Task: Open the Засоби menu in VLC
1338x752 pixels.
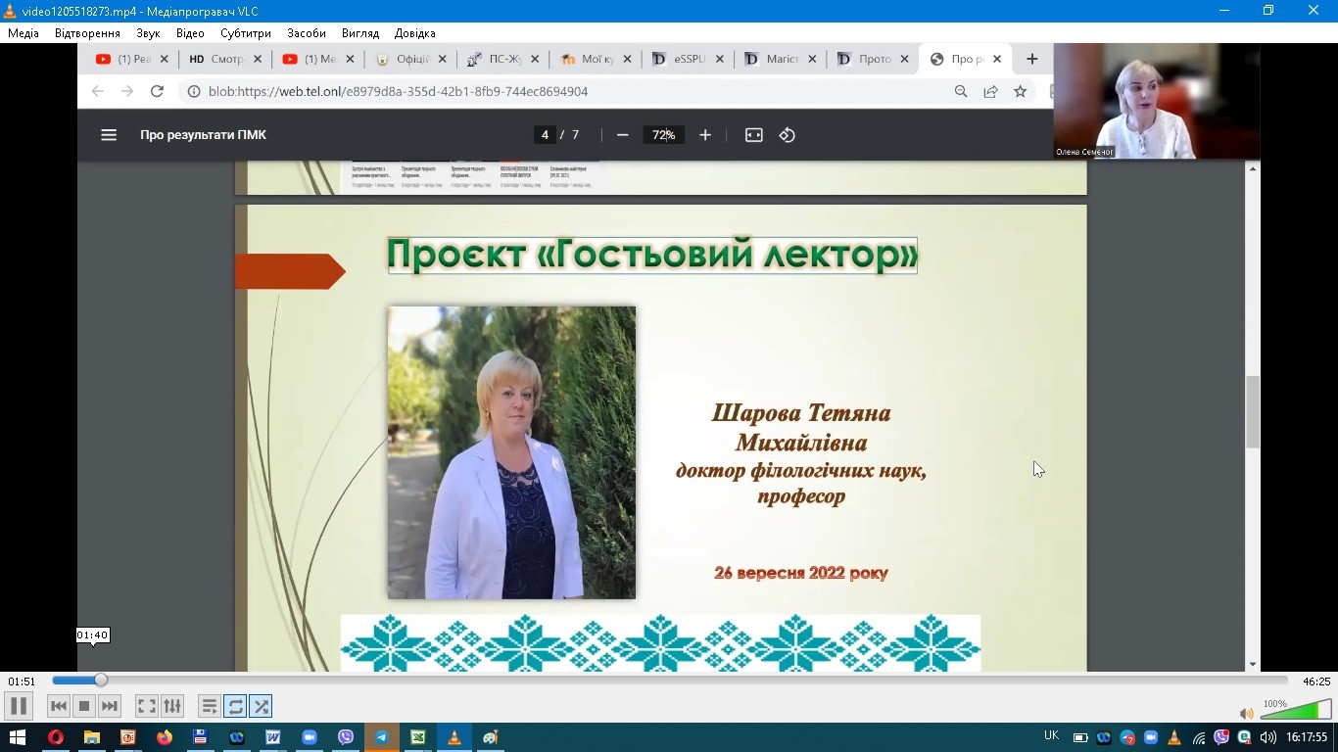Action: tap(306, 32)
